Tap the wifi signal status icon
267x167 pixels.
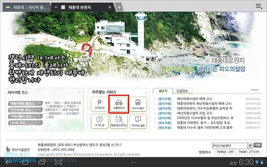click(x=257, y=162)
